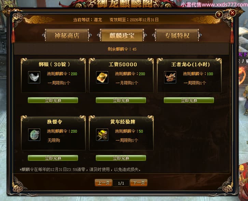Viewport: 248px width, 201px height.
Task: Redeem 工资50000 with 立即兑换
Action: [121, 100]
